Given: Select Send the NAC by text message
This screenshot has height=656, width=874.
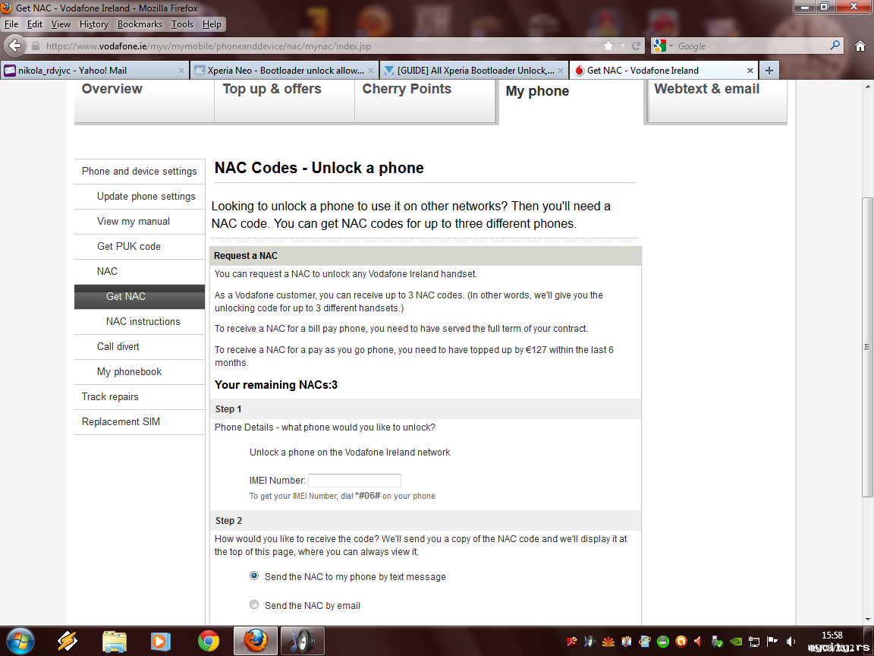Looking at the screenshot, I should [x=254, y=576].
